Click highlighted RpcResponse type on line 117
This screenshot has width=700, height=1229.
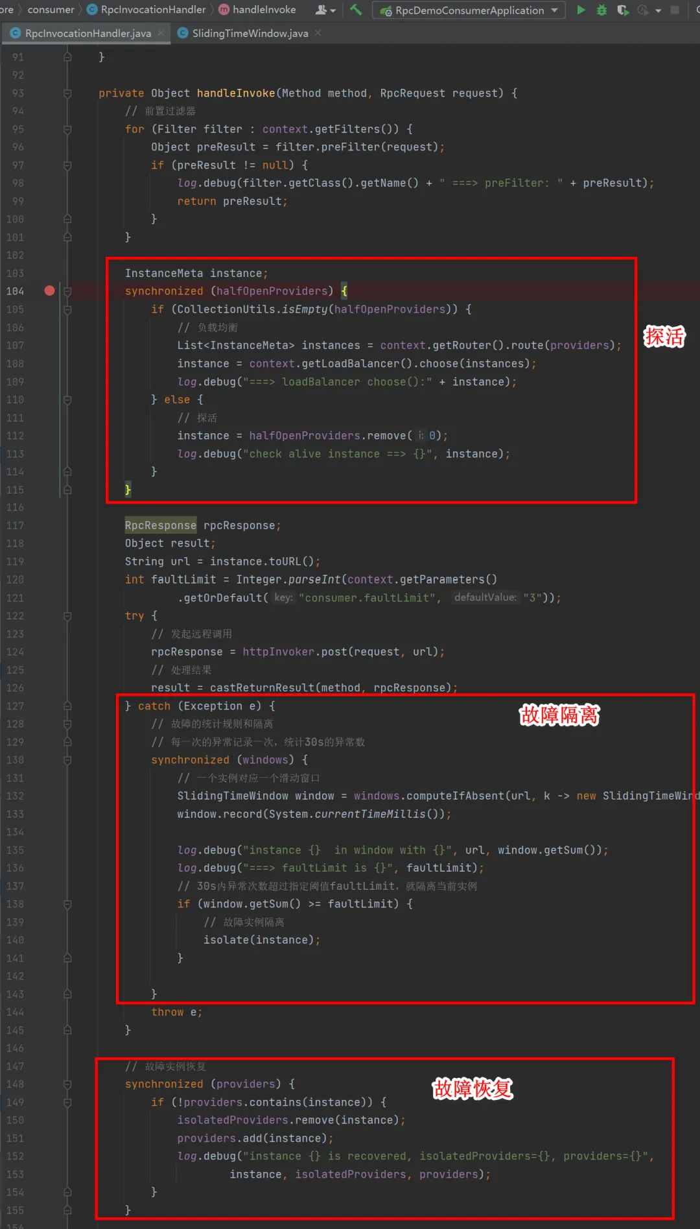[x=161, y=525]
